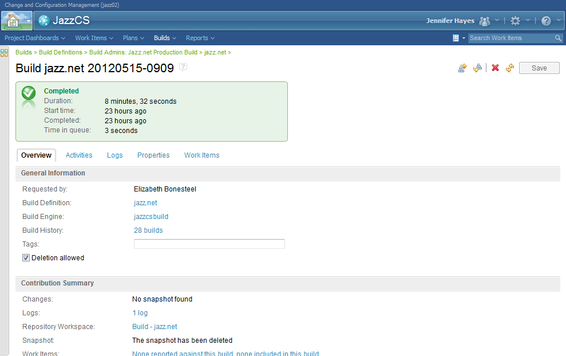The height and width of the screenshot is (356, 566).
Task: Click the 8 minutes, 32 seconds duration value
Action: tap(140, 101)
